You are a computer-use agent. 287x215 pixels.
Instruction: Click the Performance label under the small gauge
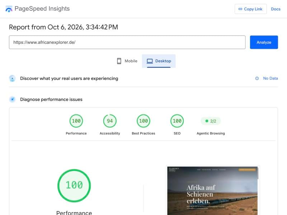[x=76, y=133]
